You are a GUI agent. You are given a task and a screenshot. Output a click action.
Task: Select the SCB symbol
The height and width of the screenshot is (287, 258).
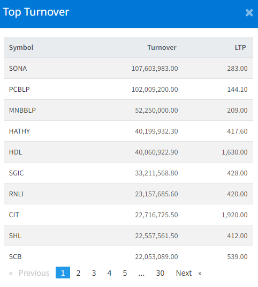tap(16, 256)
